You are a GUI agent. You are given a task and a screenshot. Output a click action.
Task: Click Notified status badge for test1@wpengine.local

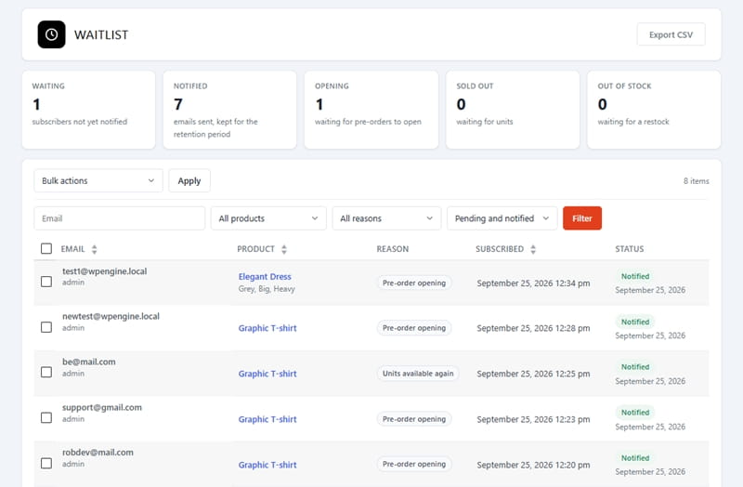635,276
